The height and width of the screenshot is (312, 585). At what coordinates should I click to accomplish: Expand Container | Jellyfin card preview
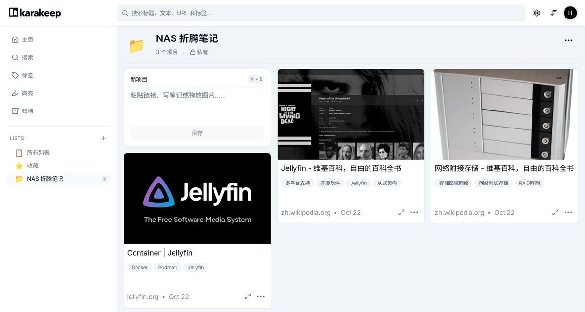[248, 296]
